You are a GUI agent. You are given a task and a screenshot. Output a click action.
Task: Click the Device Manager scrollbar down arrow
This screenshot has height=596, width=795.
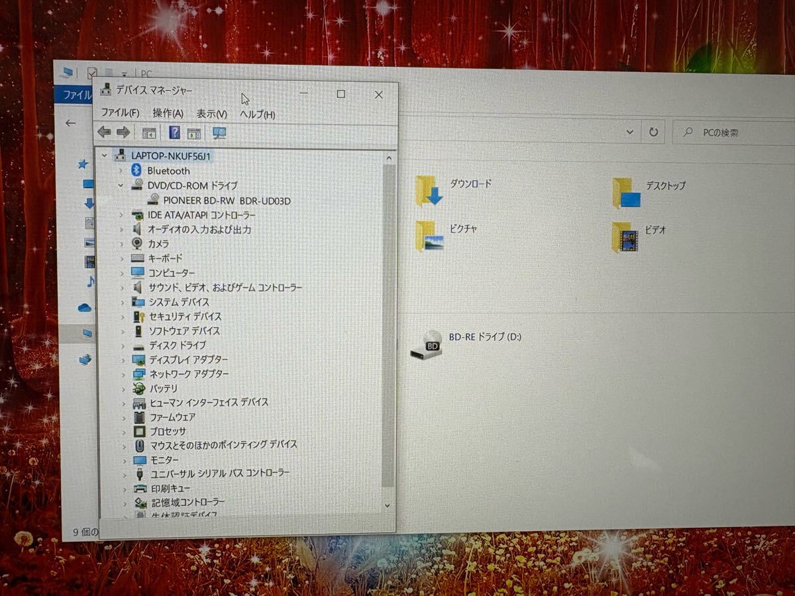click(388, 505)
